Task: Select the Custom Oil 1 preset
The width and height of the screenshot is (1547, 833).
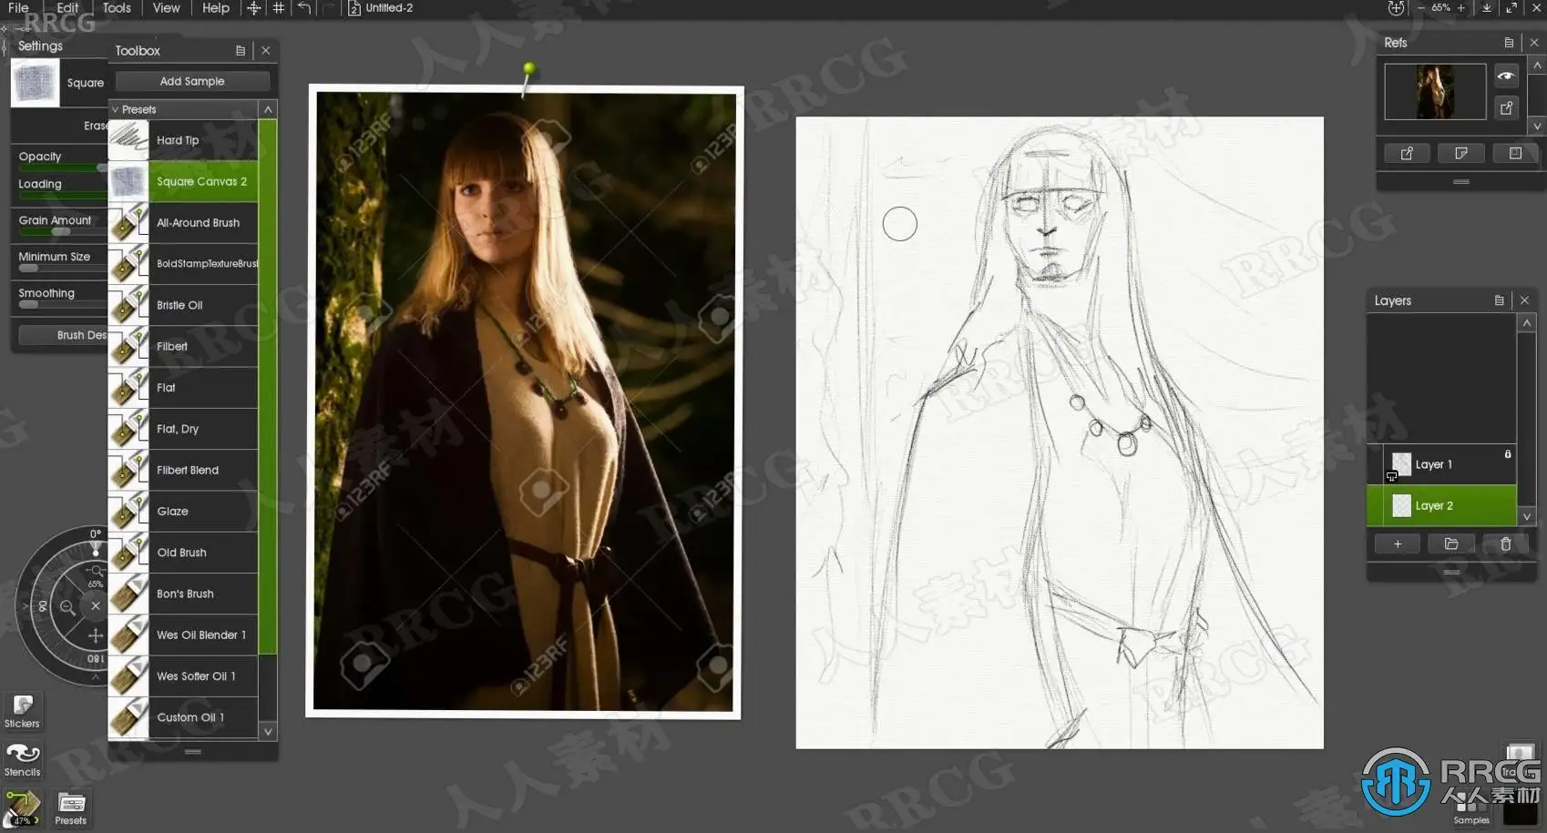Action: (x=183, y=717)
